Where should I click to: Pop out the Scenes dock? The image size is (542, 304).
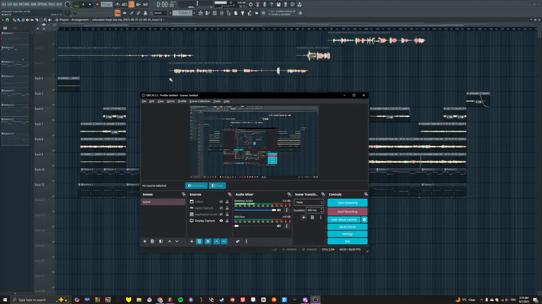point(184,195)
